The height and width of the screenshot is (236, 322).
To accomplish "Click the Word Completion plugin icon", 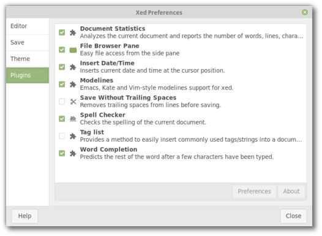I will pos(73,153).
